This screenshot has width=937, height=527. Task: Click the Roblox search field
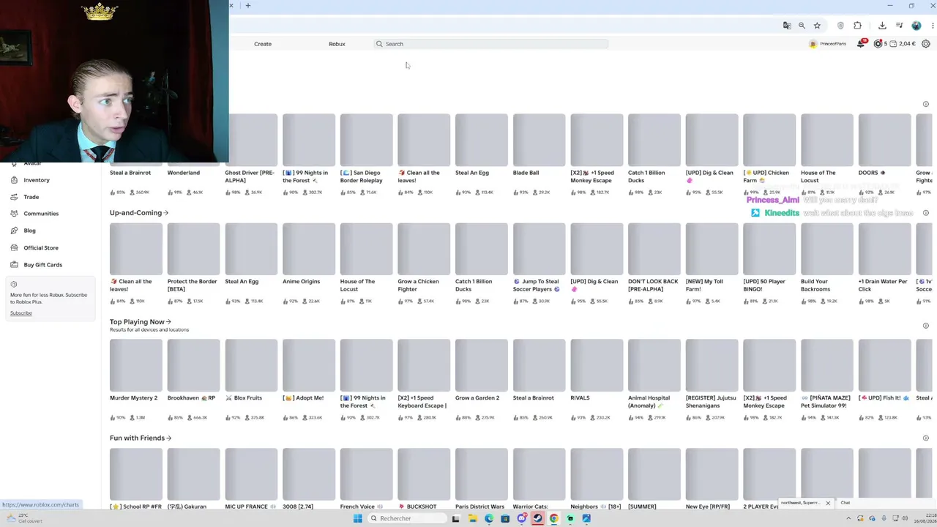point(490,44)
